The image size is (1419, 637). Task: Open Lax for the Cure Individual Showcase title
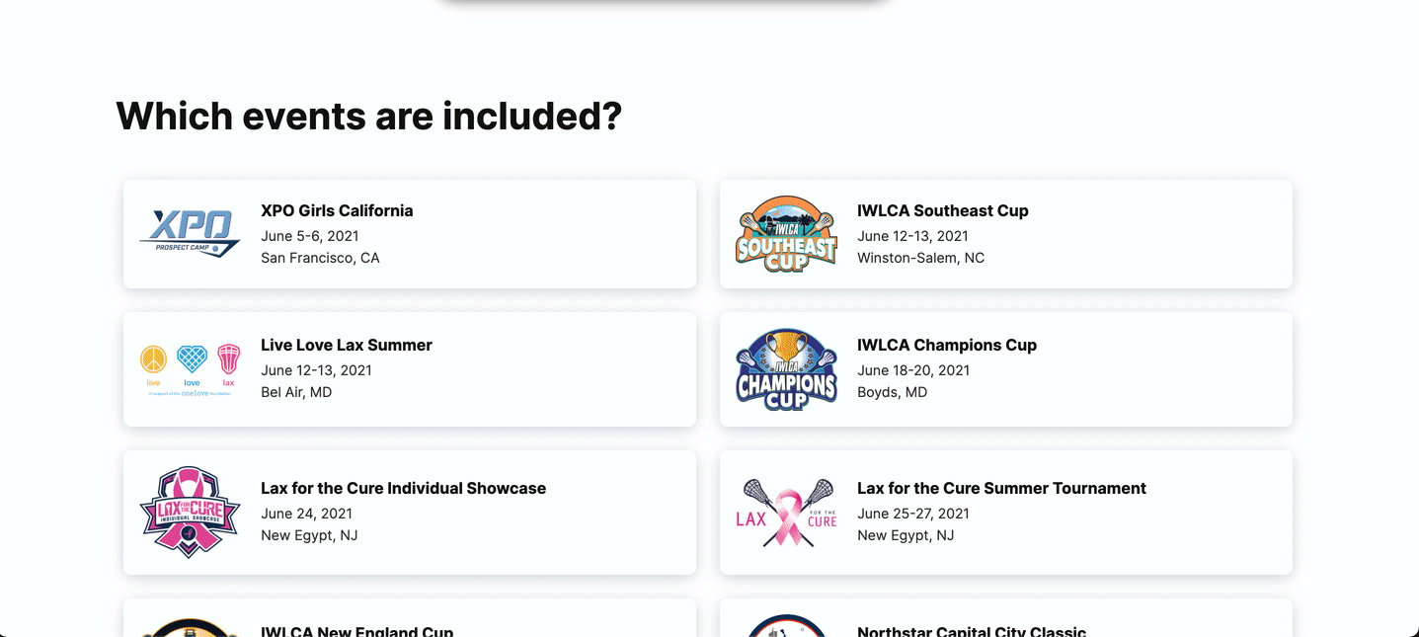point(403,488)
